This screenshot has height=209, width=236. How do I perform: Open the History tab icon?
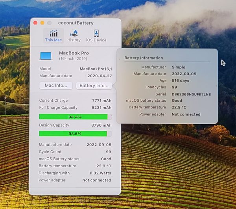point(74,33)
